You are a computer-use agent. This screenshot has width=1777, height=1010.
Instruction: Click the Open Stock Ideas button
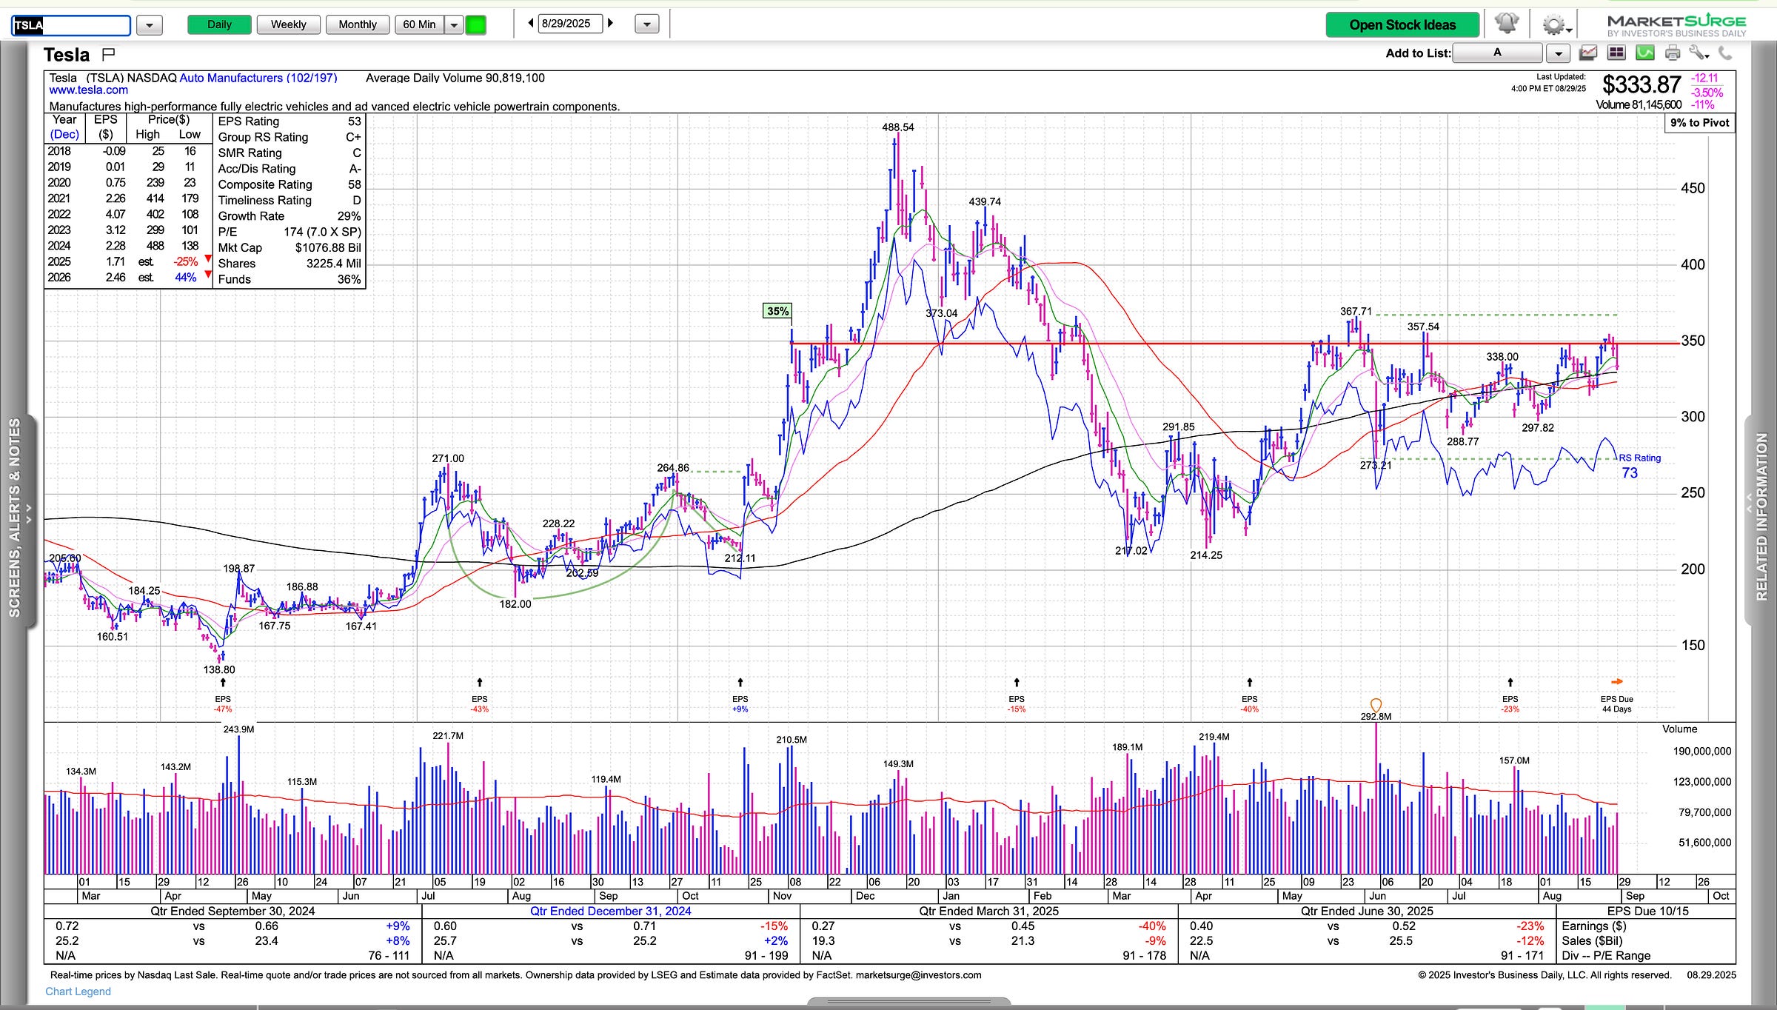1402,24
